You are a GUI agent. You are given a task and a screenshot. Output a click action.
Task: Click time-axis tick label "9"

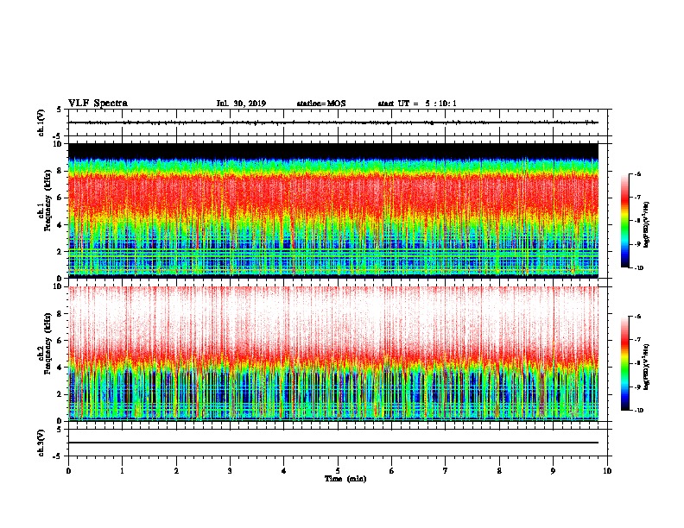pyautogui.click(x=553, y=471)
